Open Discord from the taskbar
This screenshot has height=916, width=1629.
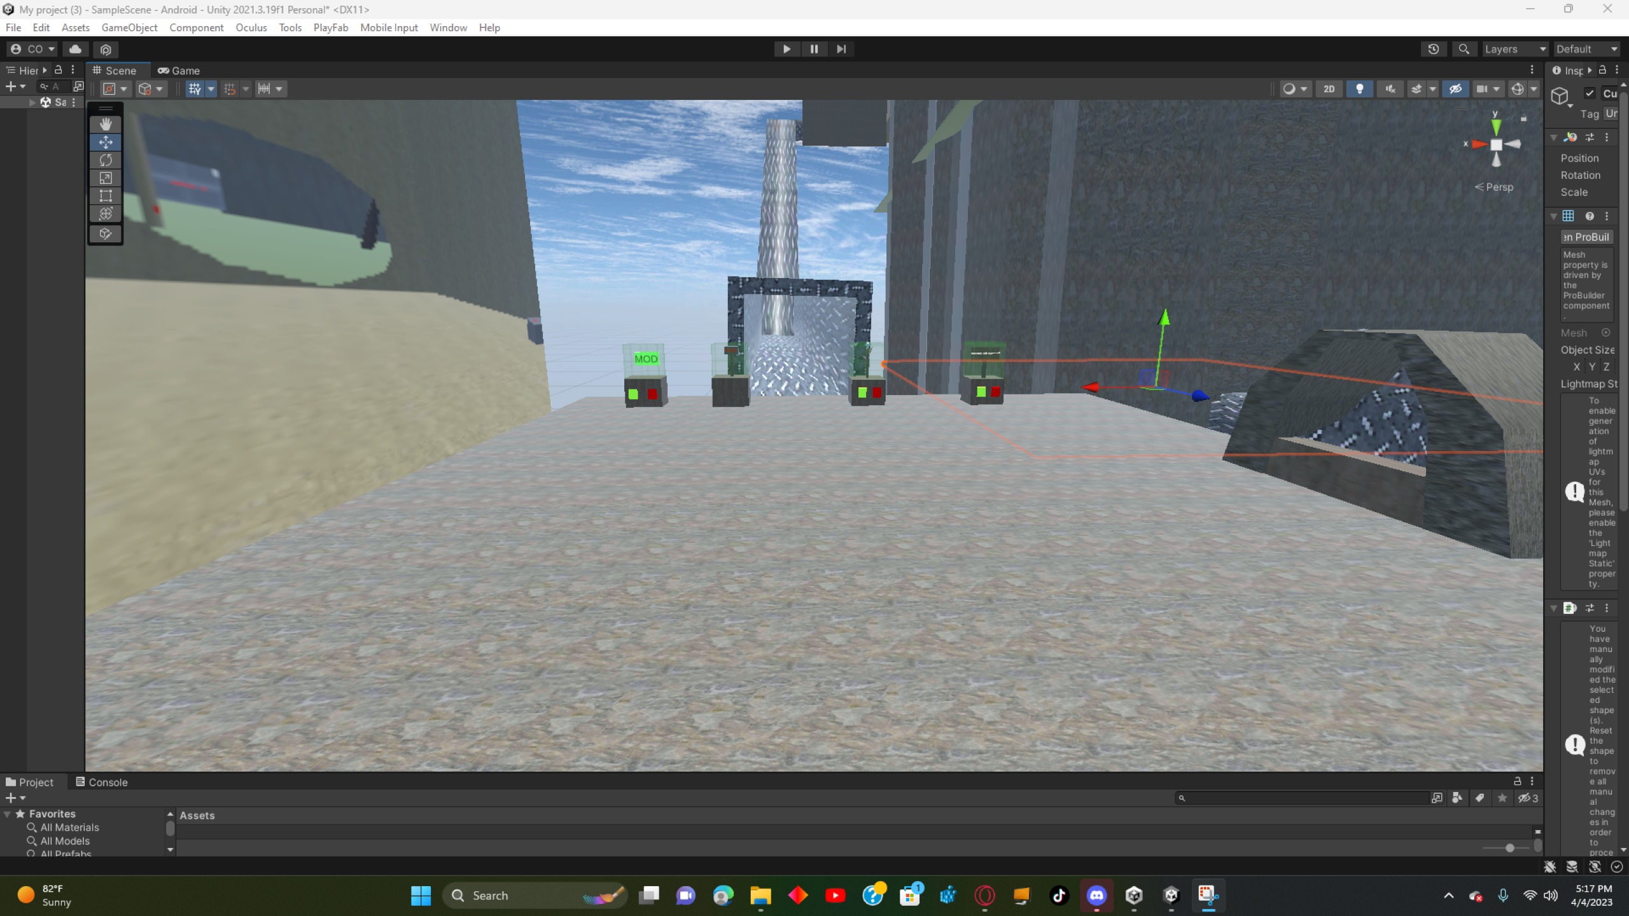(x=1096, y=896)
